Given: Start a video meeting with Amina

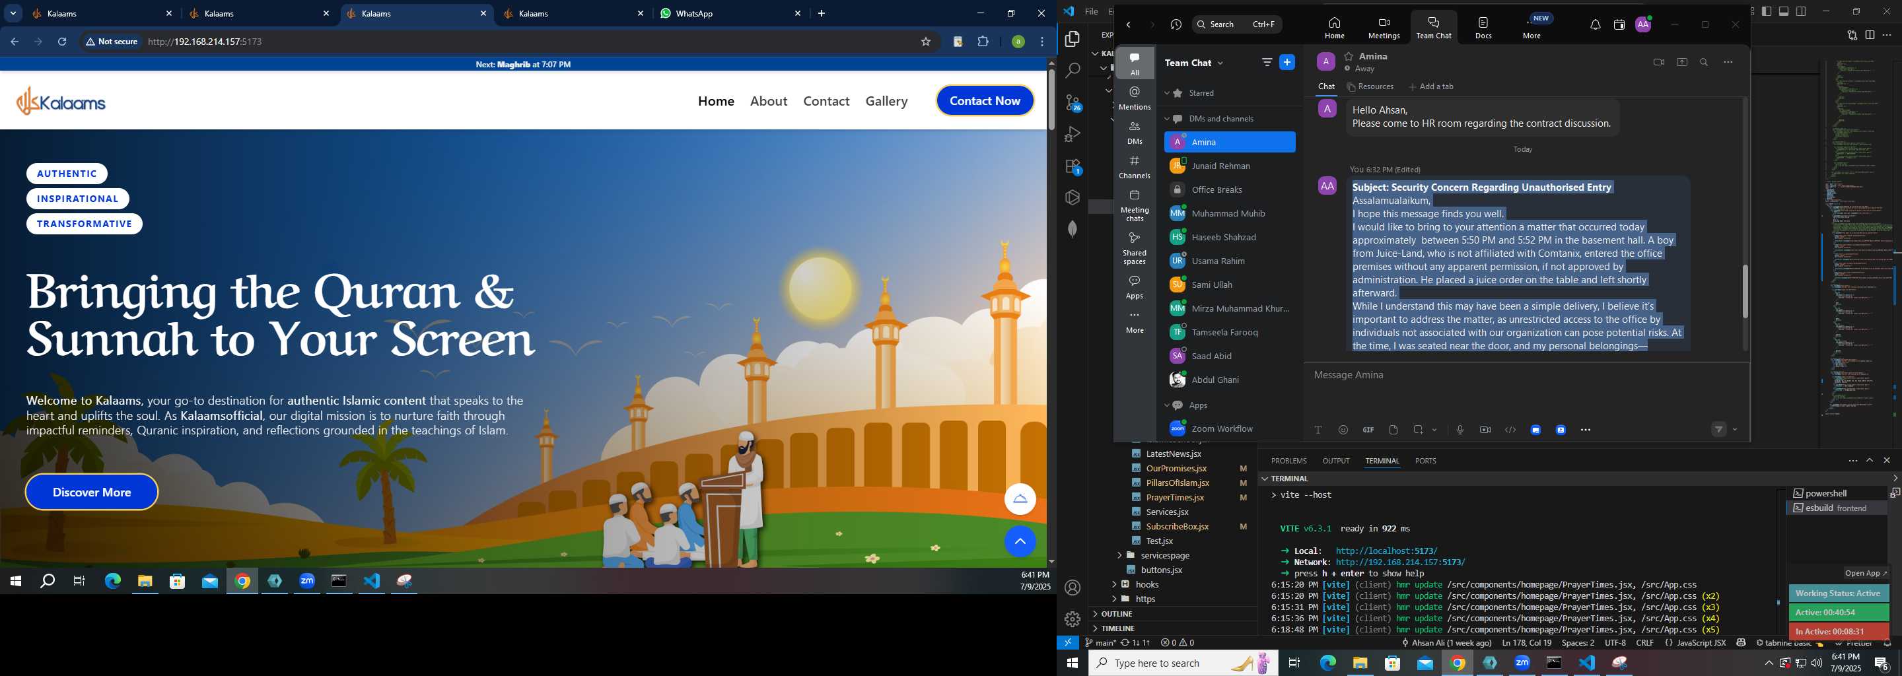Looking at the screenshot, I should coord(1658,63).
